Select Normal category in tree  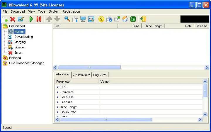pyautogui.click(x=19, y=31)
